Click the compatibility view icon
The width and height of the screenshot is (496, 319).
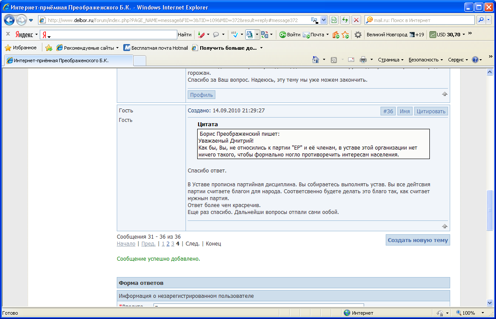[x=334, y=20]
